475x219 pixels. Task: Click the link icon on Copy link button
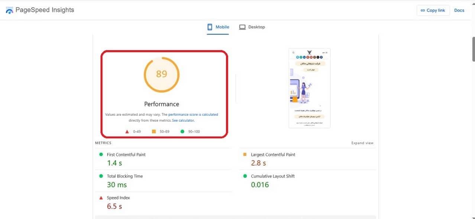[x=423, y=10]
